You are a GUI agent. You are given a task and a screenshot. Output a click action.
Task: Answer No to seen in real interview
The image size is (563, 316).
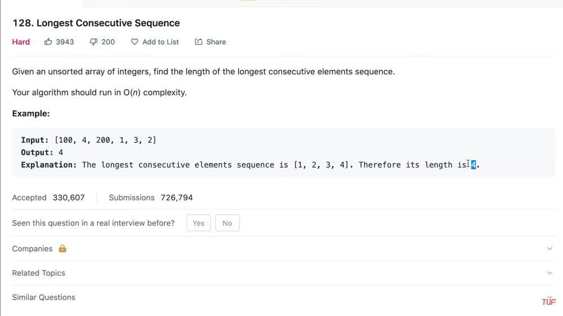pyautogui.click(x=227, y=223)
